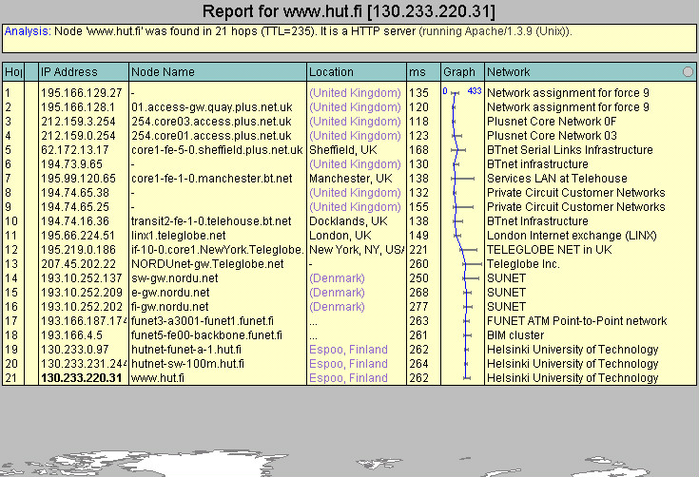Select Teleglobe Inc. network entry

point(523,263)
